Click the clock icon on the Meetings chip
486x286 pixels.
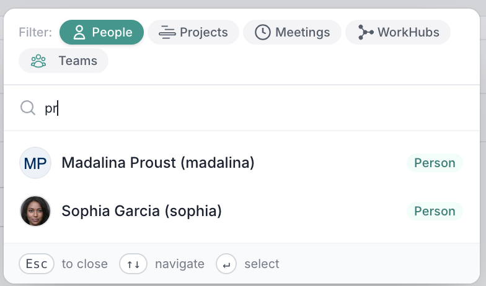[x=263, y=33]
